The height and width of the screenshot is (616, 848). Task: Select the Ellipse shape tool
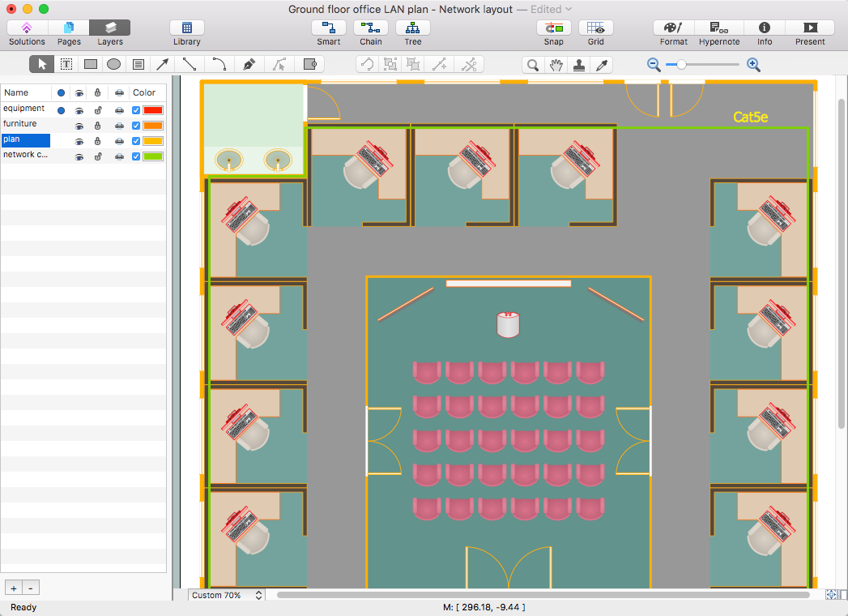pyautogui.click(x=114, y=64)
